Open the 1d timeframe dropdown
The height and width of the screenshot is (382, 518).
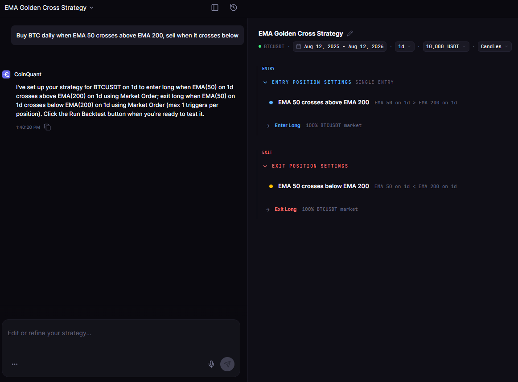click(x=404, y=47)
